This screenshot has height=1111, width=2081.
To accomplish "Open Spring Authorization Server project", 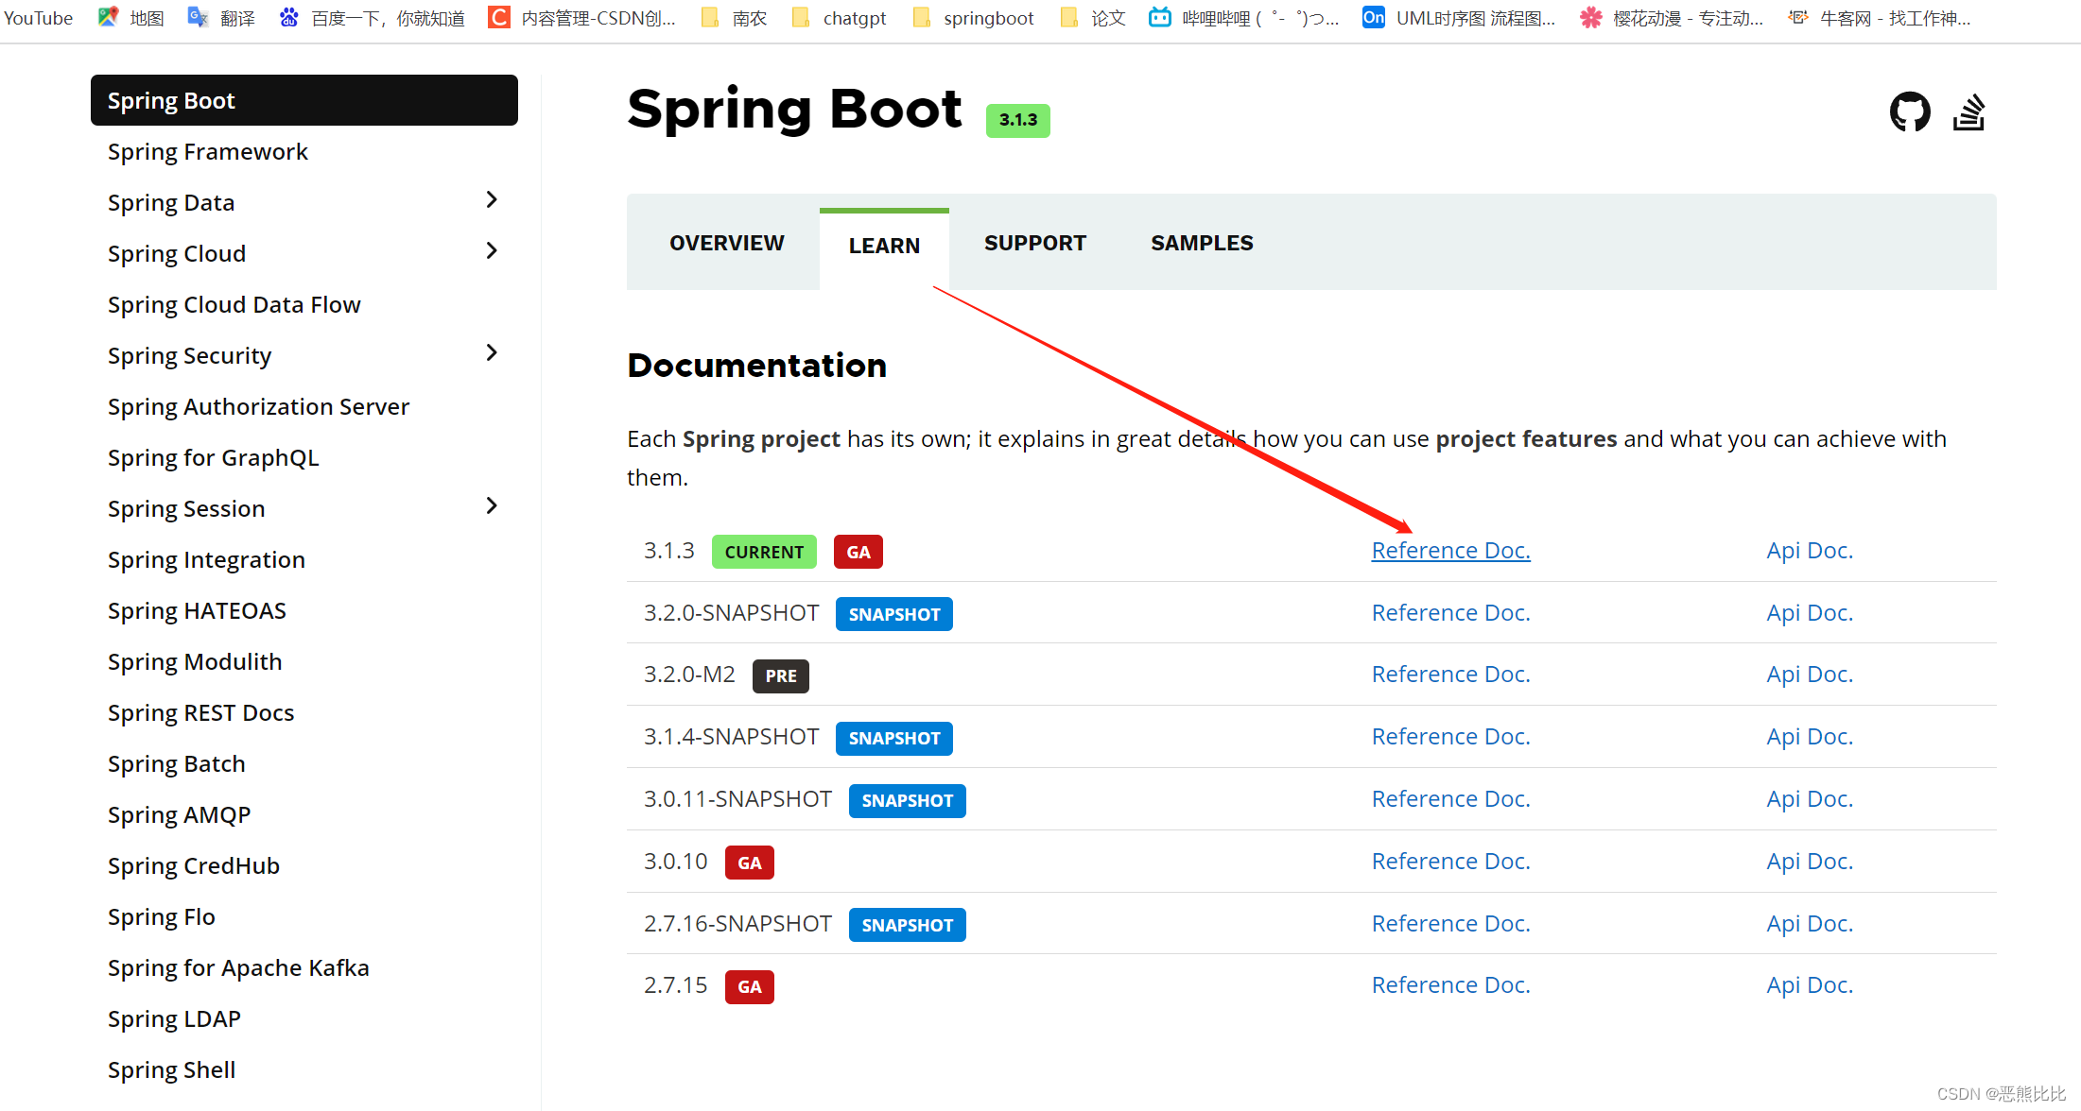I will click(258, 407).
